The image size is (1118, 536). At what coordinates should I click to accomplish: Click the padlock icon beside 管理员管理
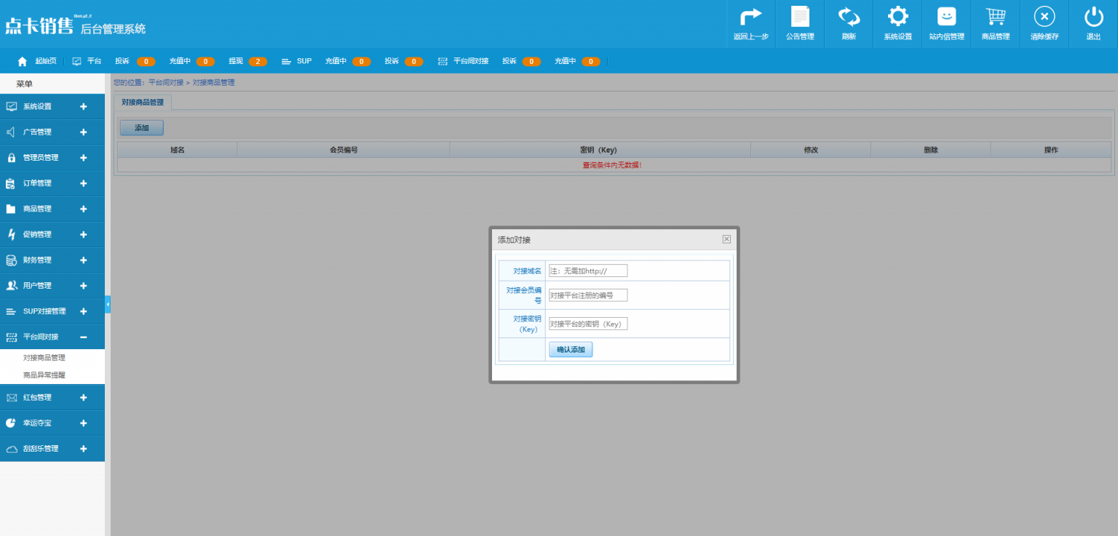tap(11, 157)
